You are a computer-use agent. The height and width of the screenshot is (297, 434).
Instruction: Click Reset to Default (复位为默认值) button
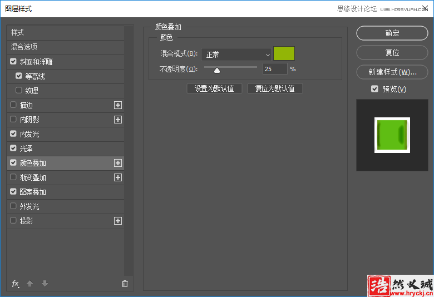point(275,88)
